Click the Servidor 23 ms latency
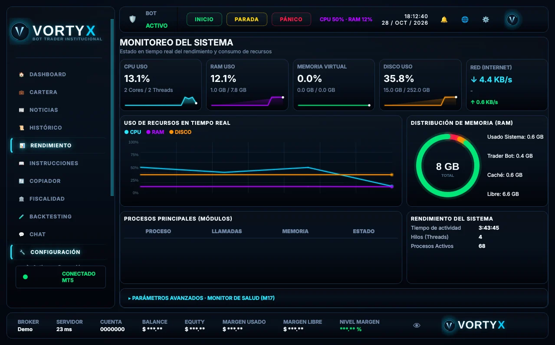Screen dimensions: 555x345 tap(69, 325)
